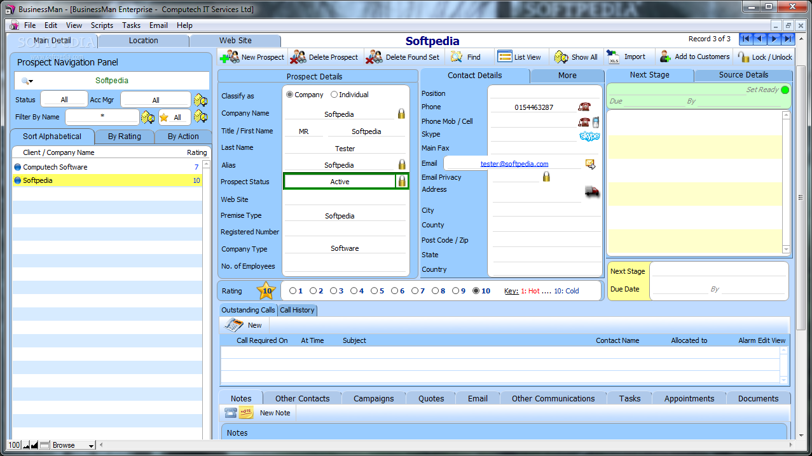The height and width of the screenshot is (456, 812).
Task: Open the Call History tab
Action: 297,310
